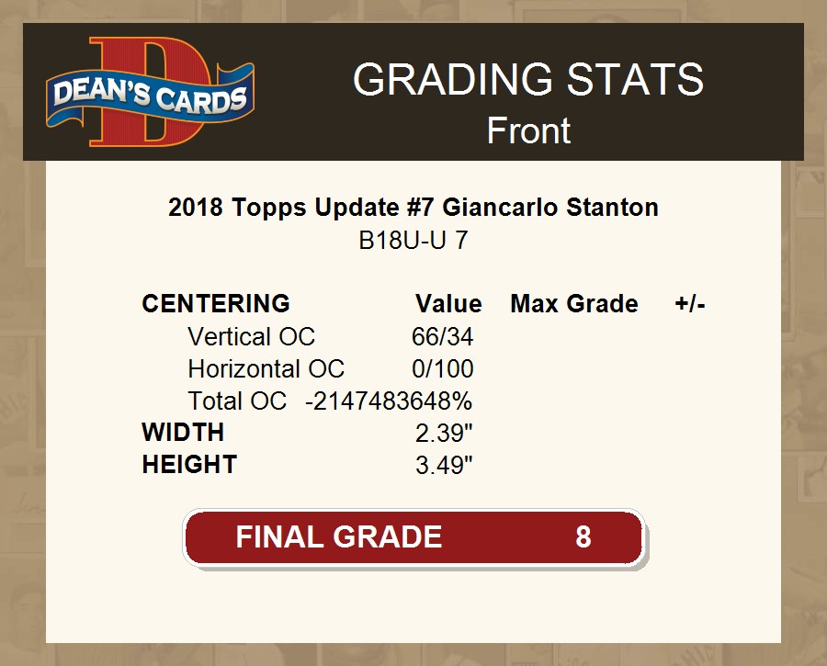The image size is (827, 666).
Task: Click the 0/100 horizontal centering value
Action: 442,369
